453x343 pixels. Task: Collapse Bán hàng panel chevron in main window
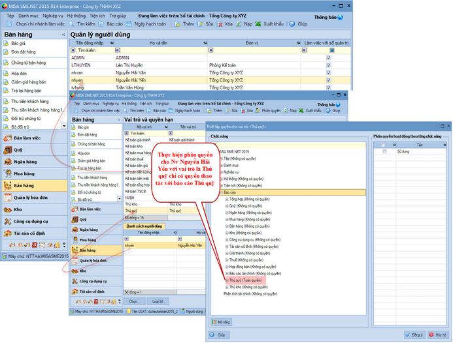pos(63,35)
